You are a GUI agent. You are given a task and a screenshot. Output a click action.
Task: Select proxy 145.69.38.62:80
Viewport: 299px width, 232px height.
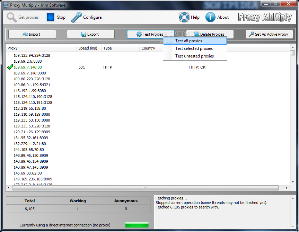(x=28, y=173)
